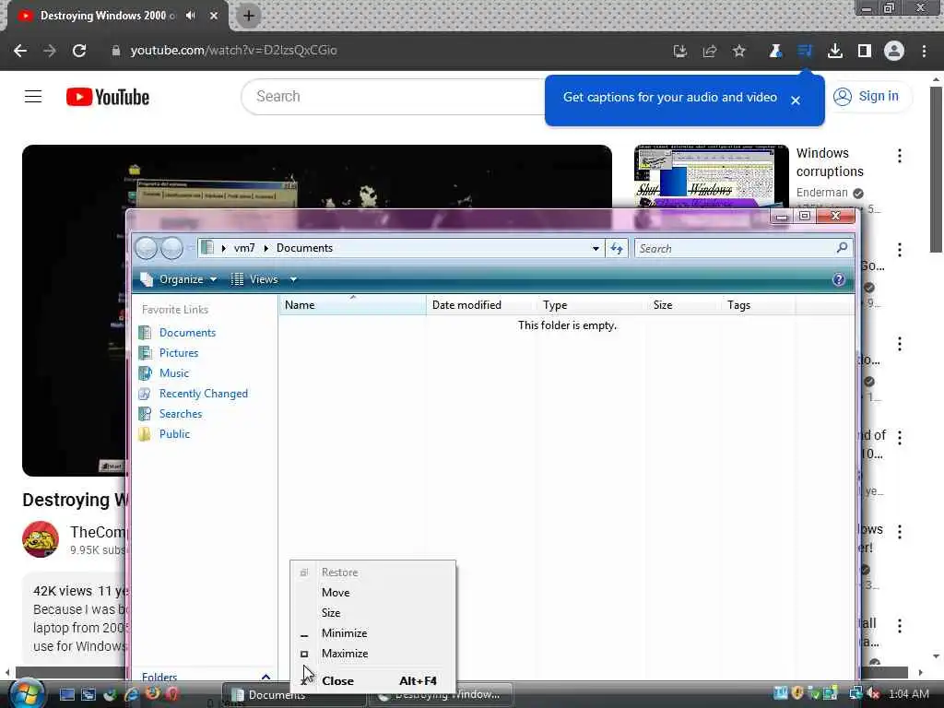Choose Close from the window menu

point(372,681)
